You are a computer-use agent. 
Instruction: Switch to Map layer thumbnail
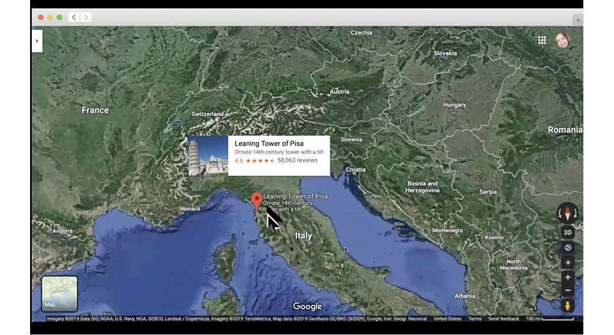pos(60,294)
